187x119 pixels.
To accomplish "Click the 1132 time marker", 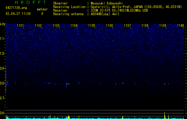I will click(x=38, y=26).
